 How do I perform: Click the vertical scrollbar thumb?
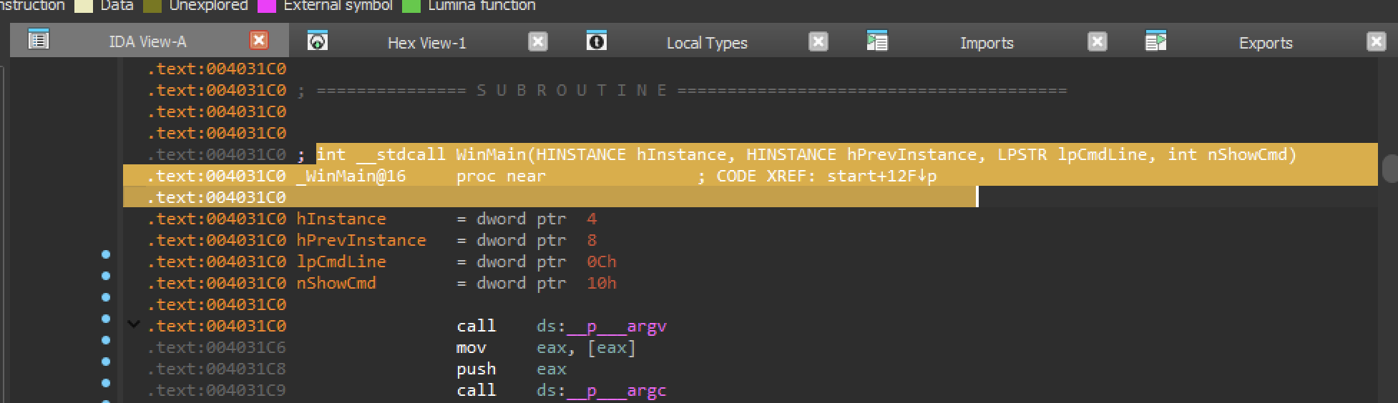coord(1390,168)
